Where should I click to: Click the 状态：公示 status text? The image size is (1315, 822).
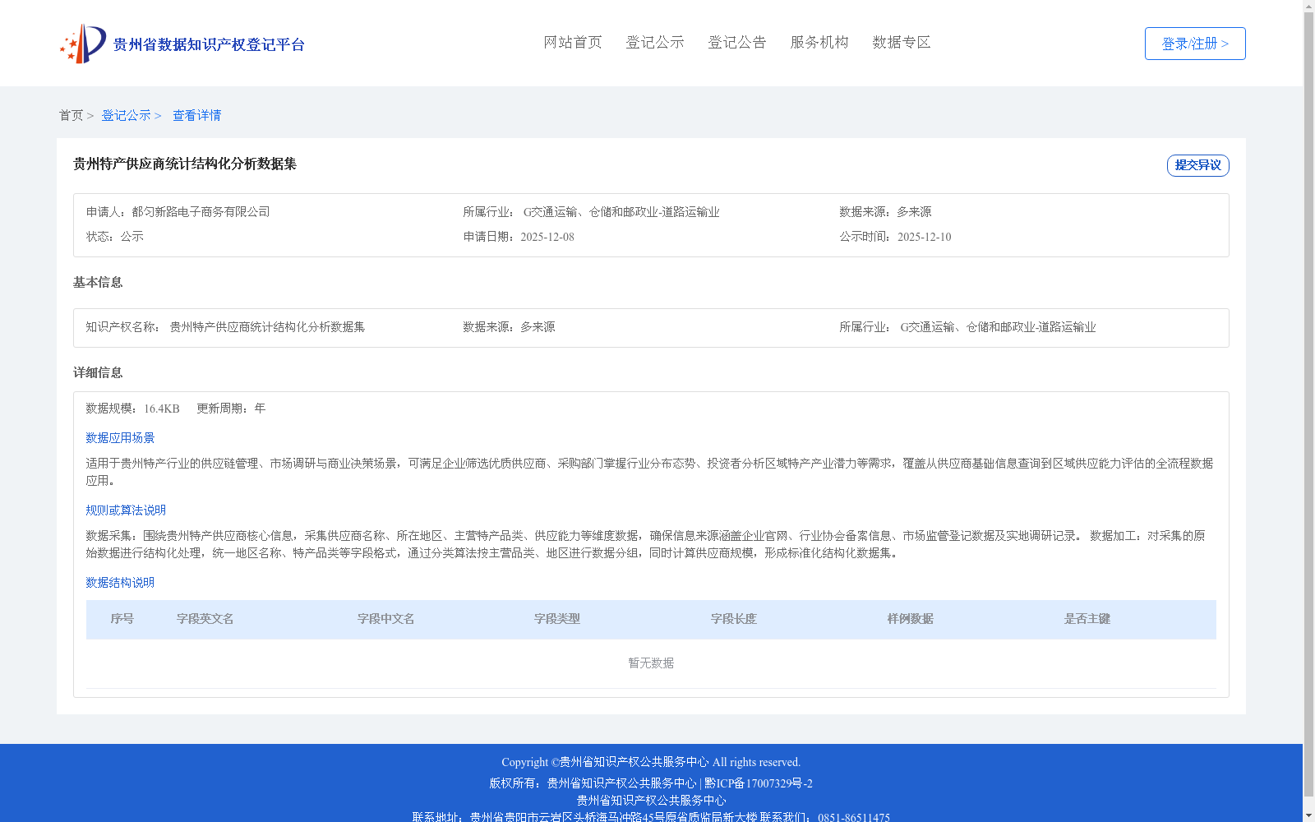click(115, 237)
